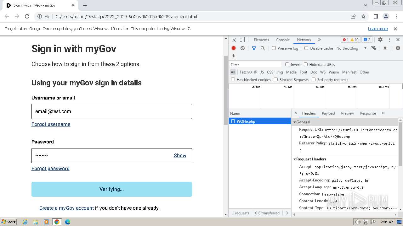Click the network Filter text box
Viewport: 403px width, 226px height.
tap(255, 65)
